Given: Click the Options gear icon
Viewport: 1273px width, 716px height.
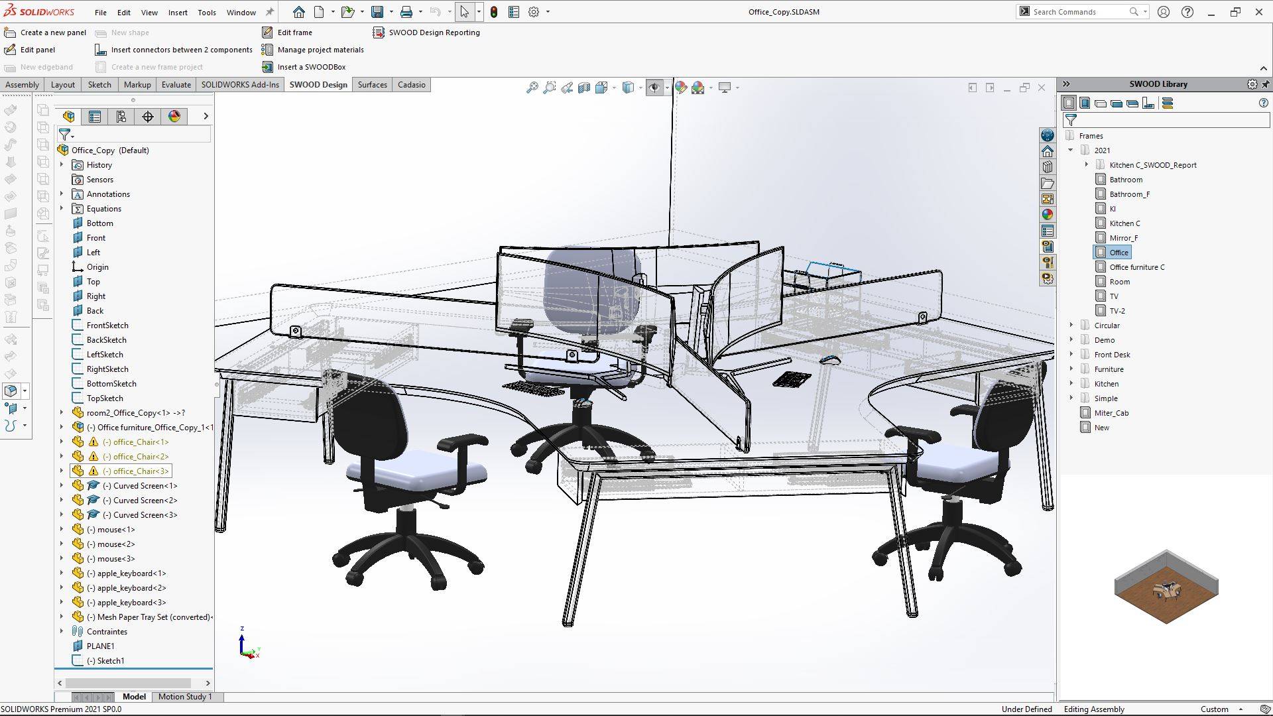Looking at the screenshot, I should tap(534, 12).
